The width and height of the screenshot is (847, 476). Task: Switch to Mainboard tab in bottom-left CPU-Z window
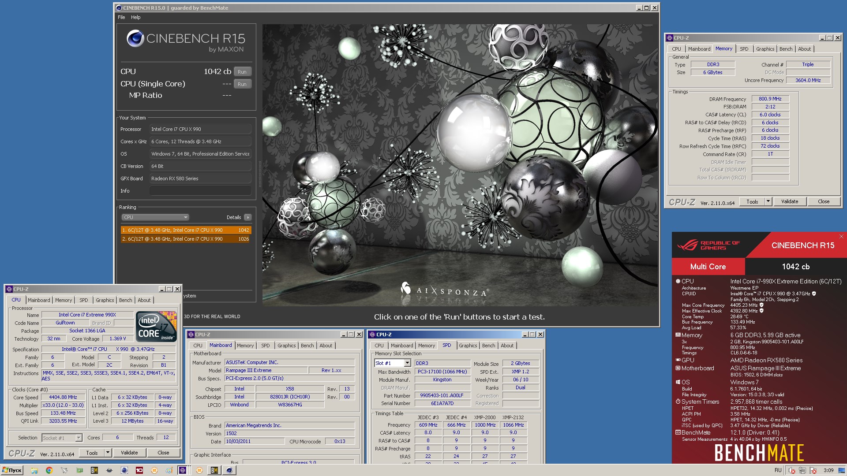pyautogui.click(x=39, y=300)
